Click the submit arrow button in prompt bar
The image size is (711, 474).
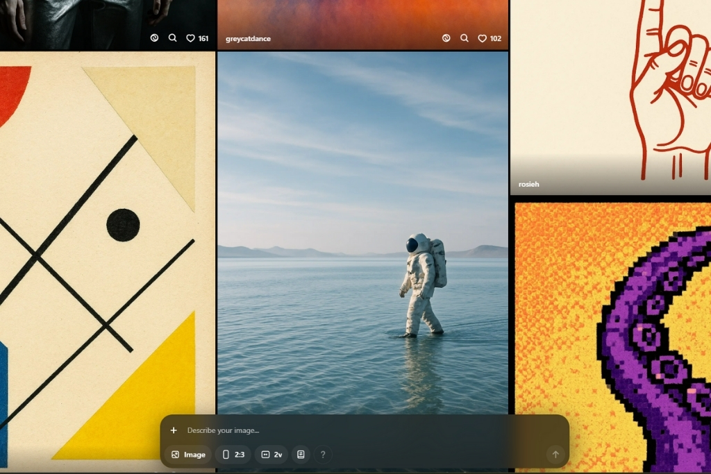tap(555, 455)
